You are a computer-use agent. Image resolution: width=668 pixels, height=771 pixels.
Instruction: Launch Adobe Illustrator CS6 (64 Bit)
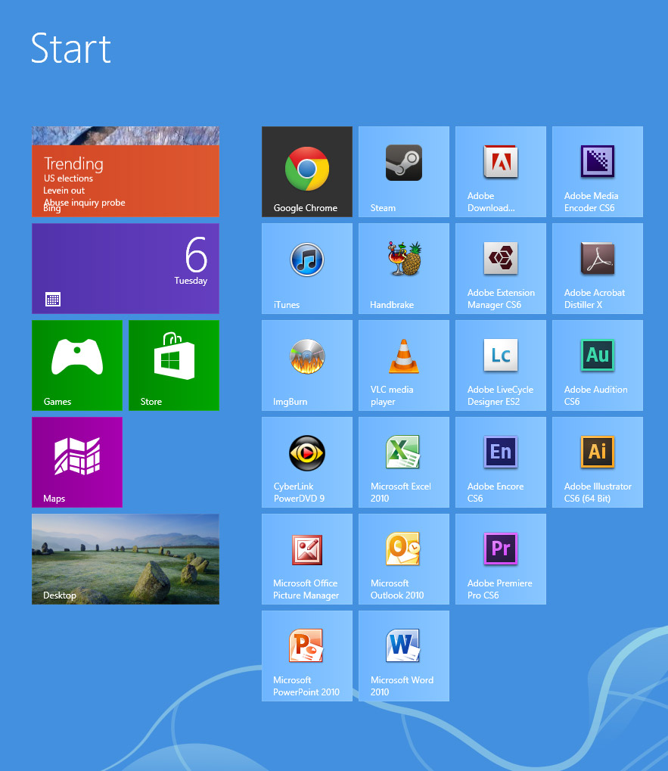point(597,462)
